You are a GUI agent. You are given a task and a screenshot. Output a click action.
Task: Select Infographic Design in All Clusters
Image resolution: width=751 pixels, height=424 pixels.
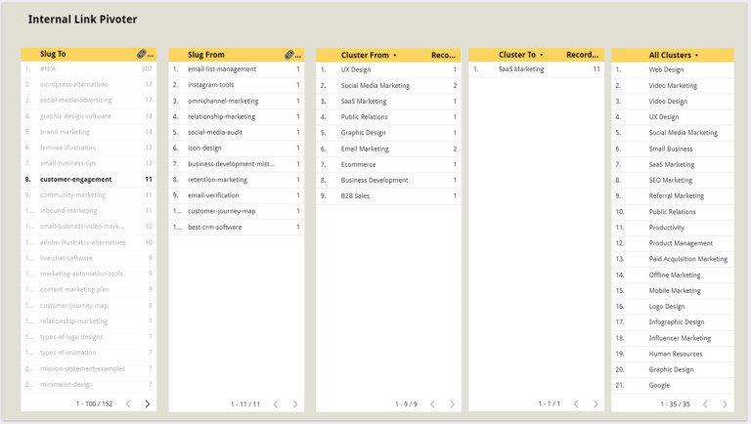coord(673,322)
